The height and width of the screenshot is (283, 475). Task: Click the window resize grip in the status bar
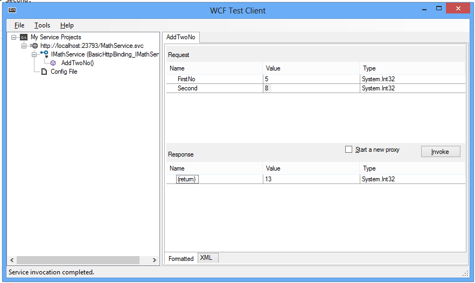[466, 273]
